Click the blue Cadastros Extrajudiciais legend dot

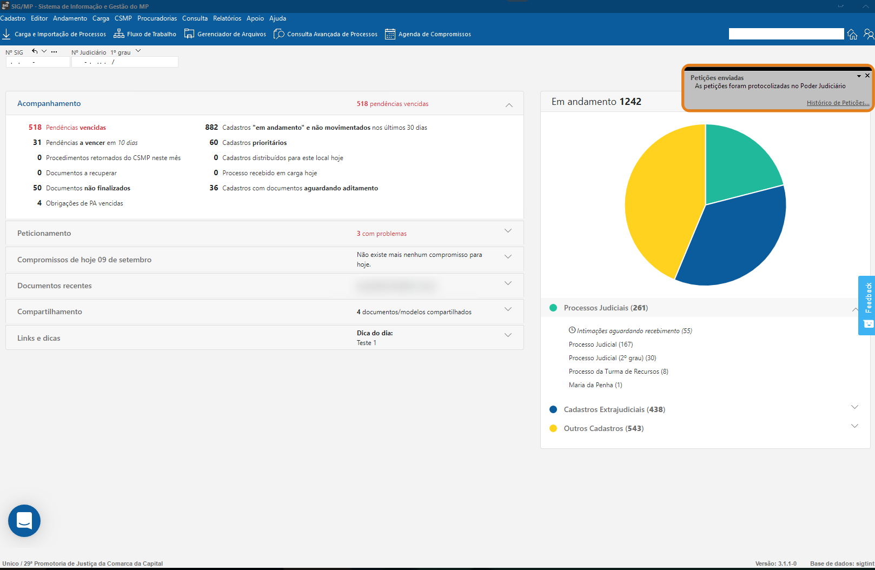(553, 409)
